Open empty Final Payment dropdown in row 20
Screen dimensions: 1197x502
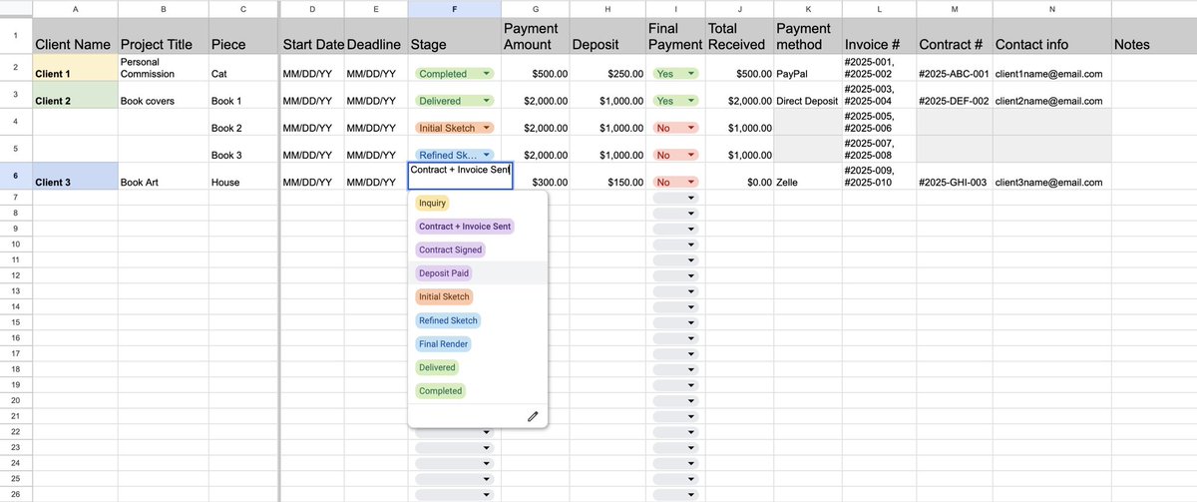pyautogui.click(x=675, y=400)
